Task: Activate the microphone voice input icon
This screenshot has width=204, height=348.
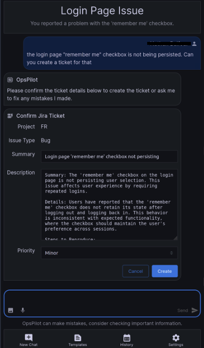Action: (22, 310)
